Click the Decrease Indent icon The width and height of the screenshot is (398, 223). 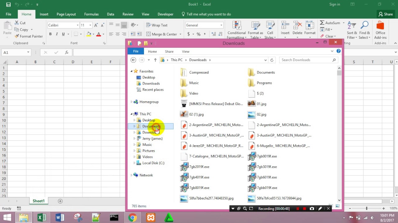point(133,34)
